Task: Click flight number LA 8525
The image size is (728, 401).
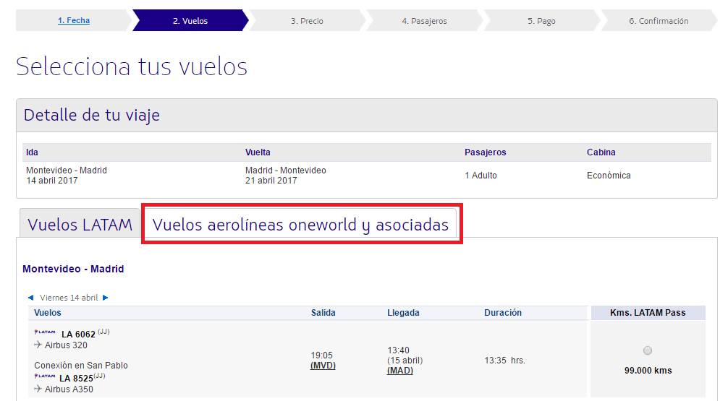Action: coord(76,379)
